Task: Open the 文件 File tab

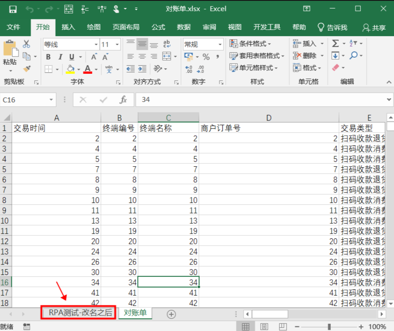Action: (13, 27)
